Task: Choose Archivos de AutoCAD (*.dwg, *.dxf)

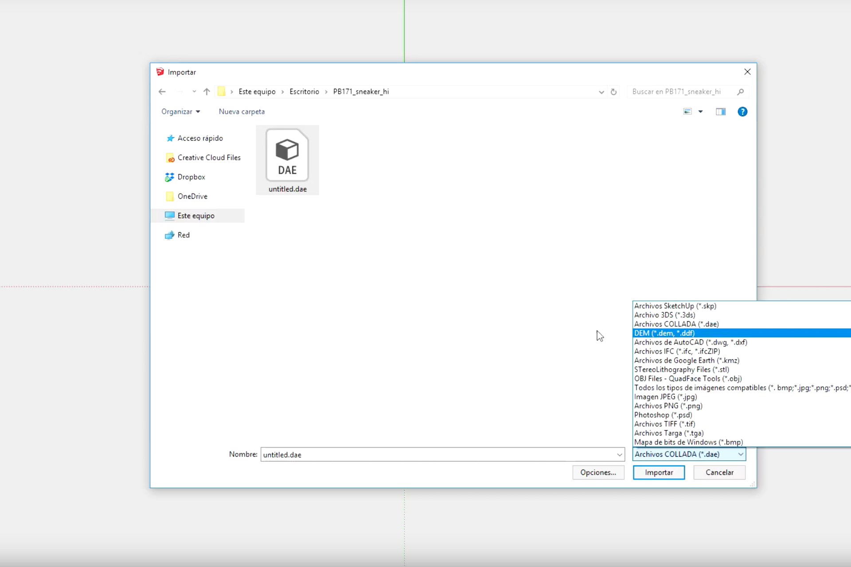Action: tap(742, 342)
